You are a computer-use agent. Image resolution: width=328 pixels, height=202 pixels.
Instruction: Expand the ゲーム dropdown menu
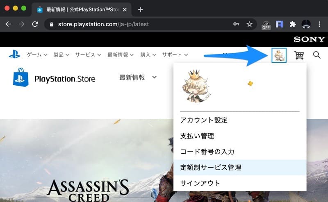[37, 54]
